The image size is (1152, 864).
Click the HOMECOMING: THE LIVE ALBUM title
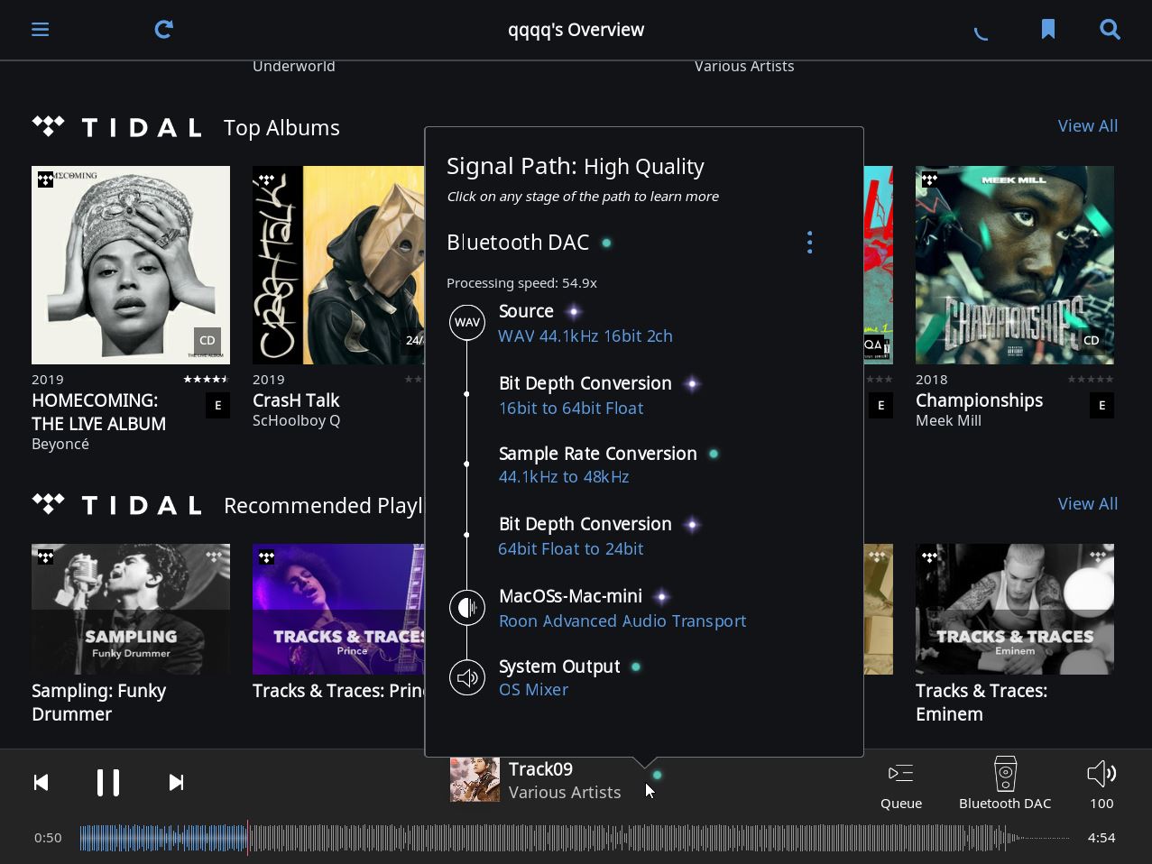click(x=98, y=412)
